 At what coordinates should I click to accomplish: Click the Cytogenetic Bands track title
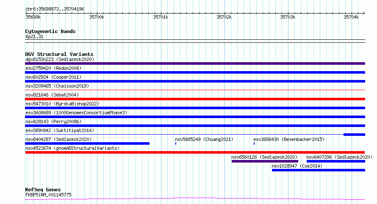[50, 31]
